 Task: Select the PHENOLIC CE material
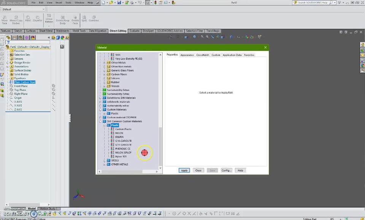pos(123,149)
